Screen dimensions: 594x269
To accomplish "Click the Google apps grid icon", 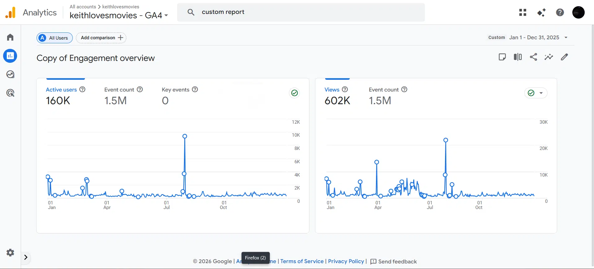I will tap(523, 12).
